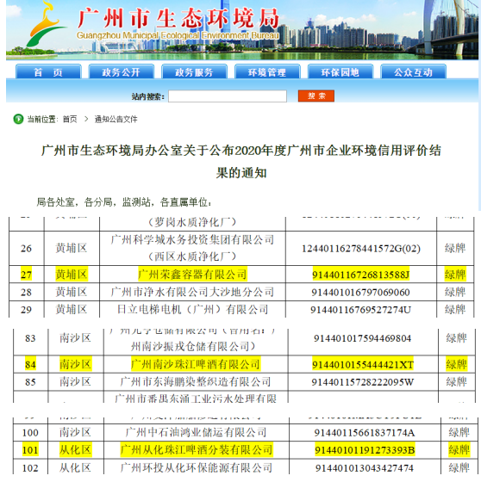Select cell 广州市净水有限公司大沙地分公司
481x482 pixels.
tap(192, 292)
